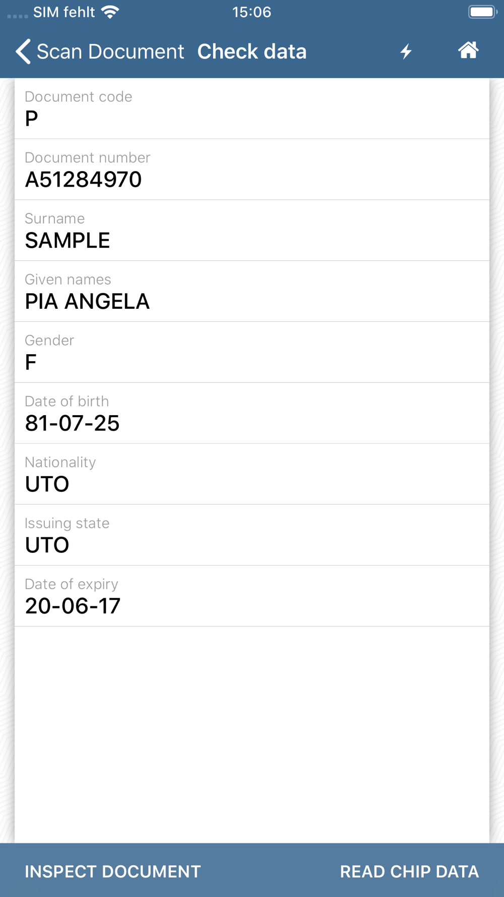The height and width of the screenshot is (897, 504).
Task: Select the Document code field P
Action: [x=251, y=108]
